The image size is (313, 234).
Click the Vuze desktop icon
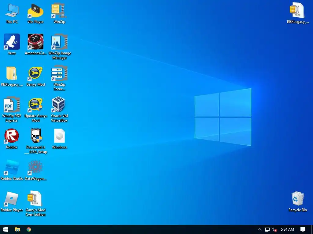pyautogui.click(x=12, y=44)
